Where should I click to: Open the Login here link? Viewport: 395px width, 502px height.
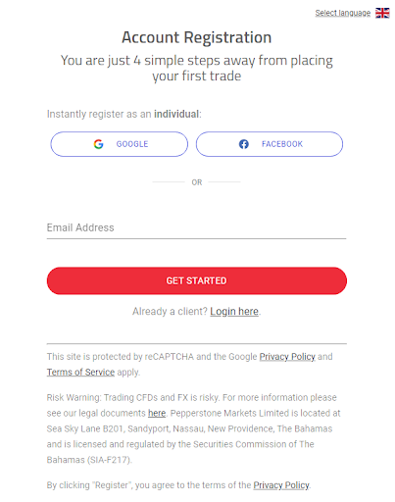click(x=234, y=312)
